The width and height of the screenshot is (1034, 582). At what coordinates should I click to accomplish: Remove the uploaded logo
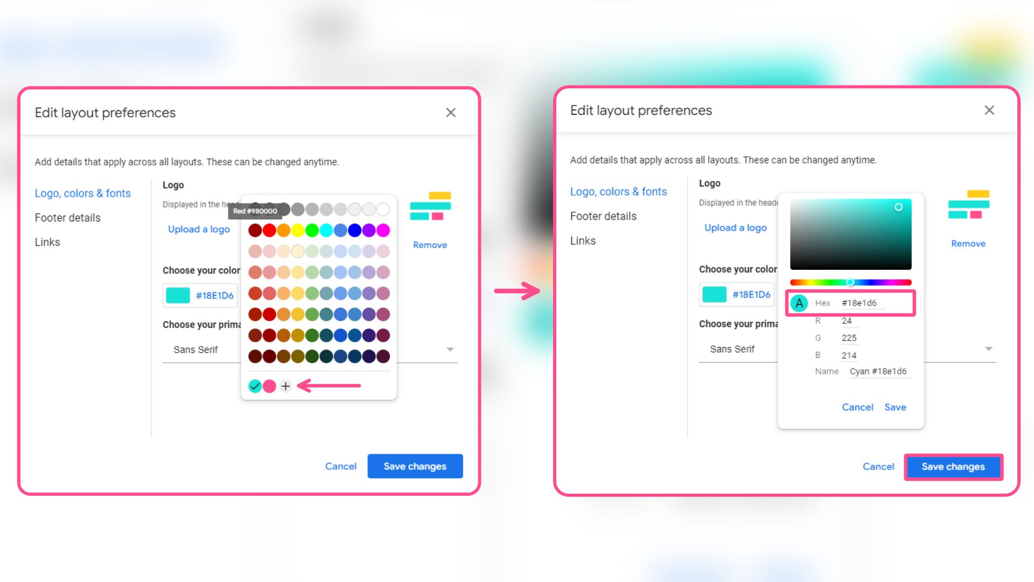point(430,245)
